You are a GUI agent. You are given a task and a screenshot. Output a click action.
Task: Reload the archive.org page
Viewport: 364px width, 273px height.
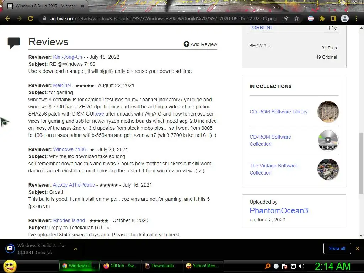tap(31, 18)
